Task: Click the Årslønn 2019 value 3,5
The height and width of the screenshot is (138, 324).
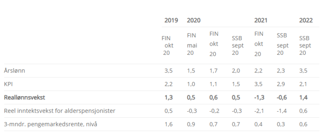Action: 169,71
